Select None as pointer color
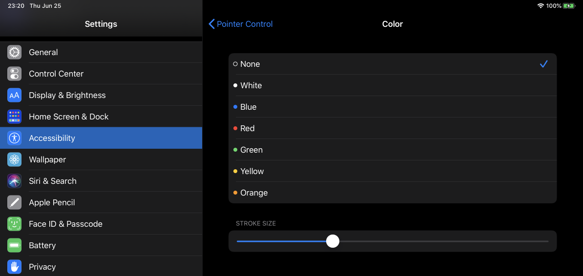Image resolution: width=583 pixels, height=276 pixels. tap(393, 64)
